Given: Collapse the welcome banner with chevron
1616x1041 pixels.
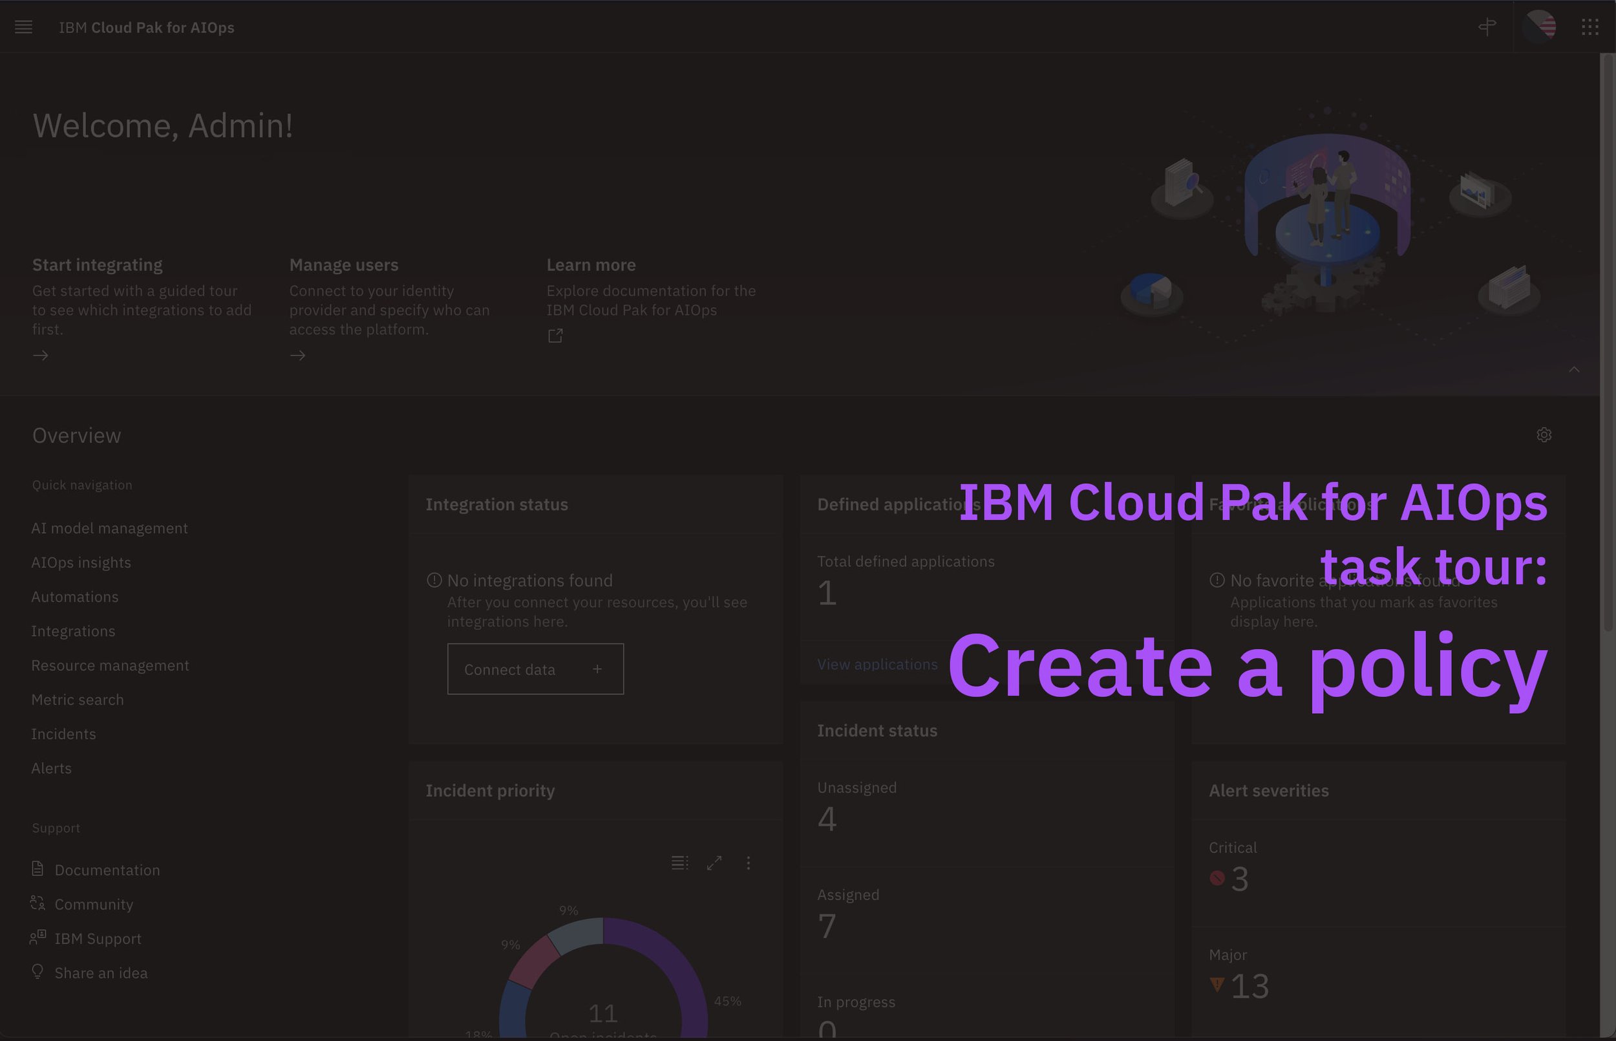Looking at the screenshot, I should (1573, 369).
